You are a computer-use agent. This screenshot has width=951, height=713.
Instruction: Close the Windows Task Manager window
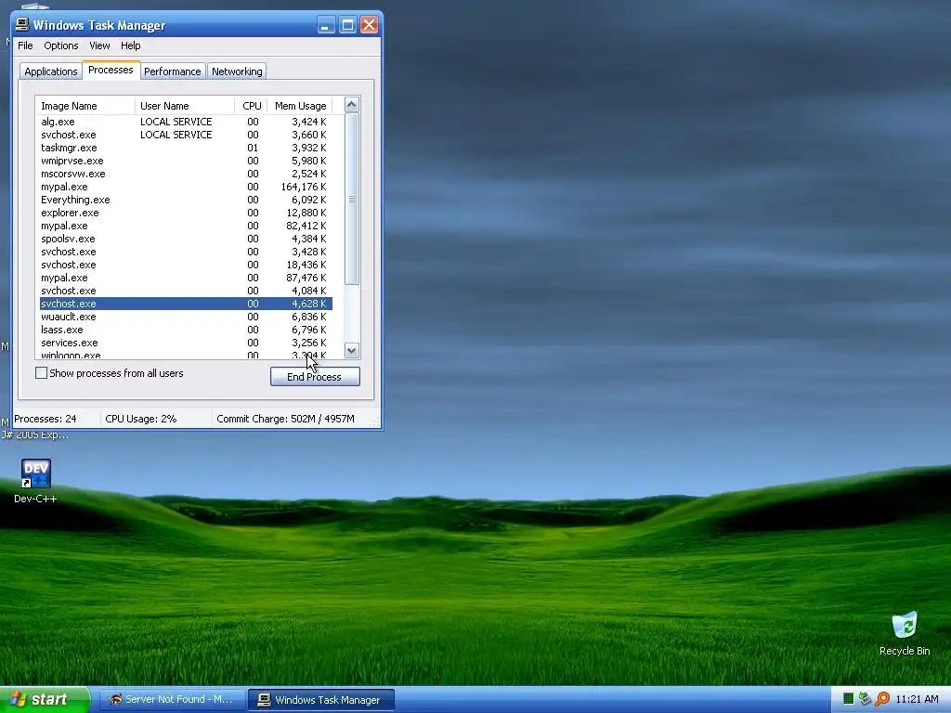point(369,25)
